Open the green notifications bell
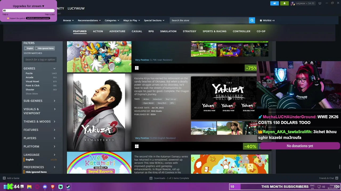The width and height of the screenshot is (341, 191). [x=284, y=3]
